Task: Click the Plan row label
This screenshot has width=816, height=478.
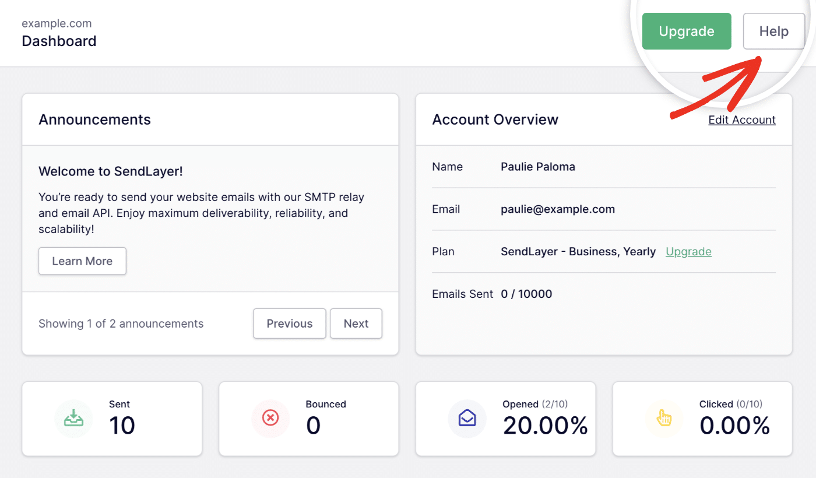Action: [444, 252]
